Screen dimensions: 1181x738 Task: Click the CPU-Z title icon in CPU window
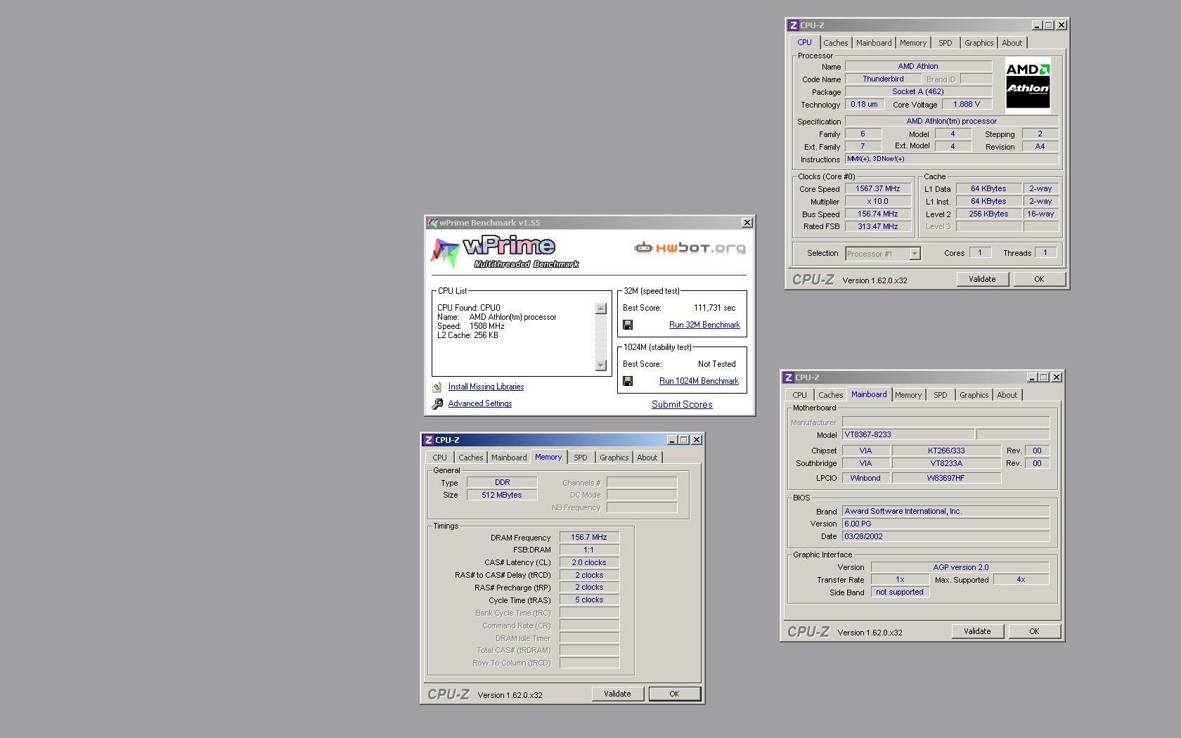point(793,25)
